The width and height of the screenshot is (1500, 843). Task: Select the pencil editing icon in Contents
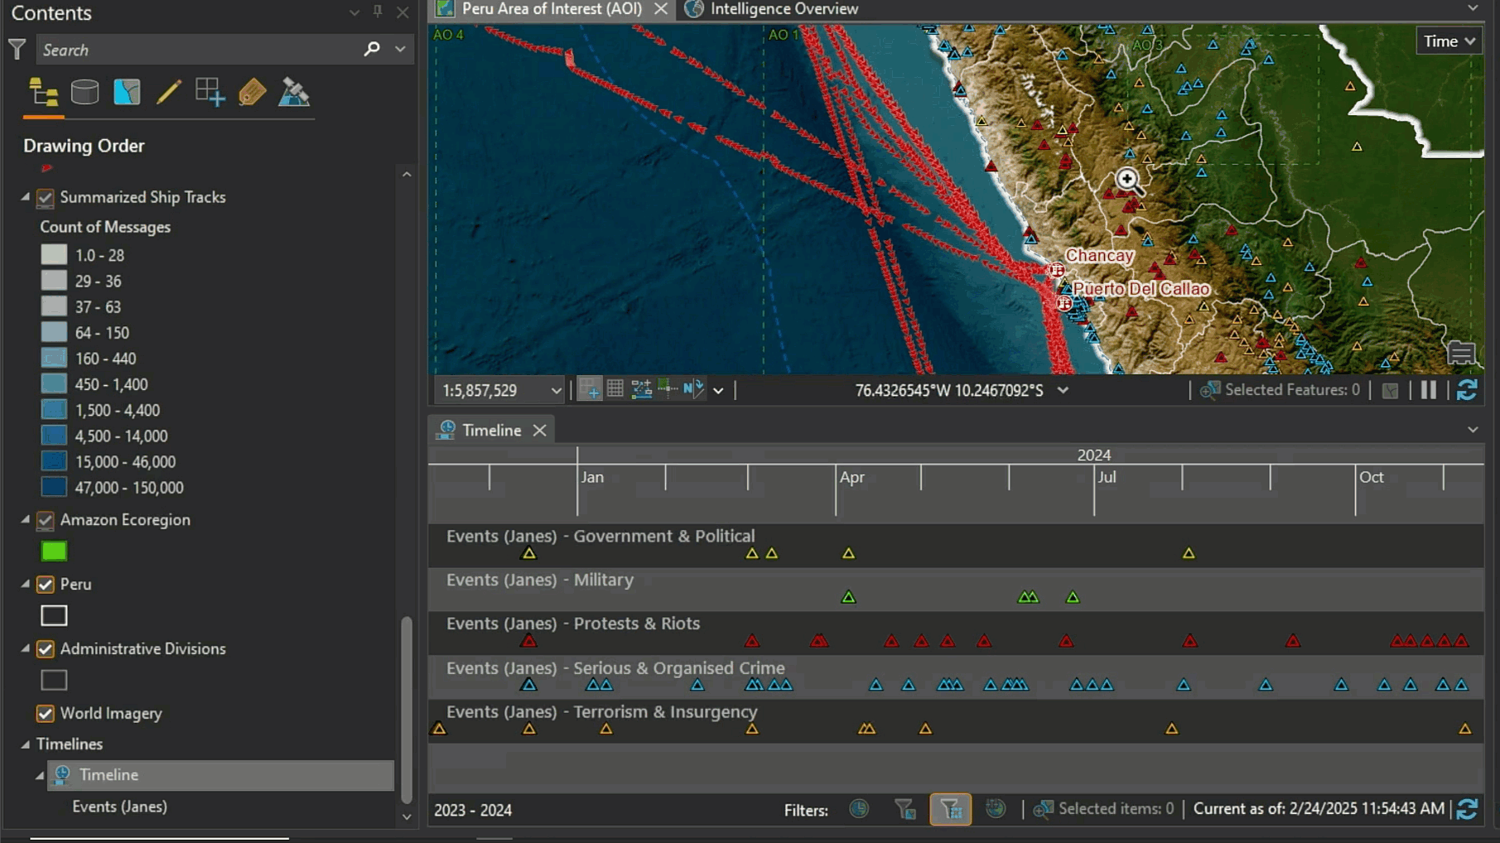(x=167, y=93)
